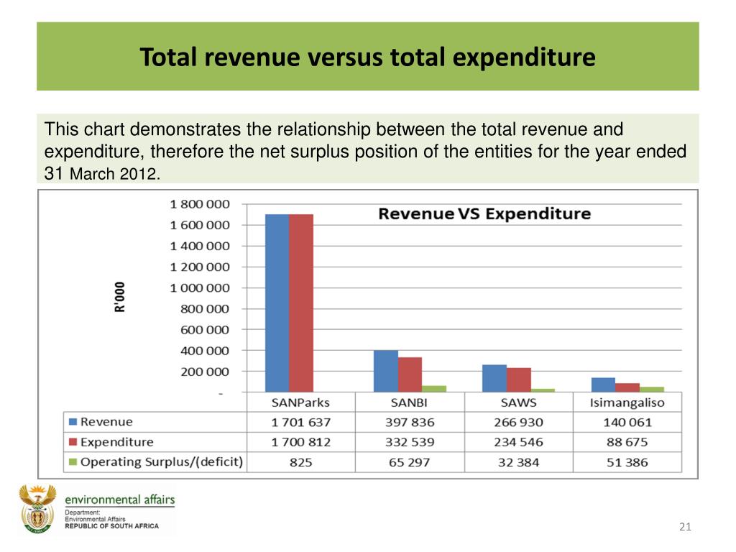
Task: Click the y-axis label '1 000 000'
Action: 200,287
